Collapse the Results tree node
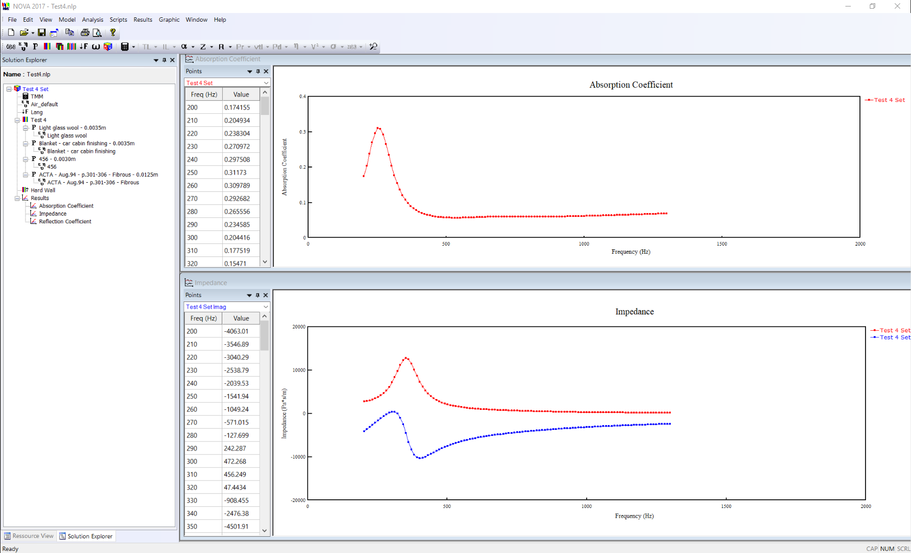The image size is (911, 553). 17,198
